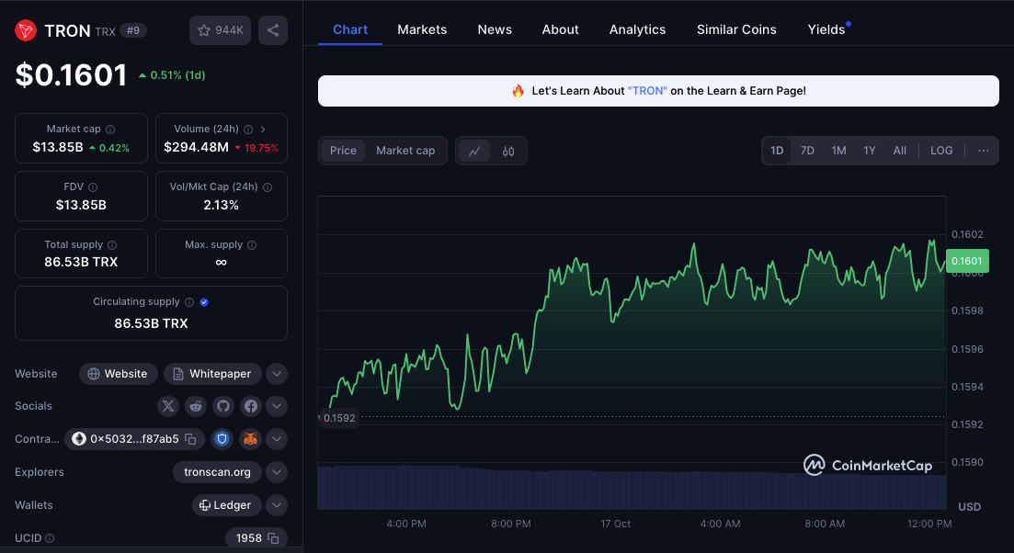Click the #9 rank badge
The height and width of the screenshot is (553, 1014).
click(133, 30)
